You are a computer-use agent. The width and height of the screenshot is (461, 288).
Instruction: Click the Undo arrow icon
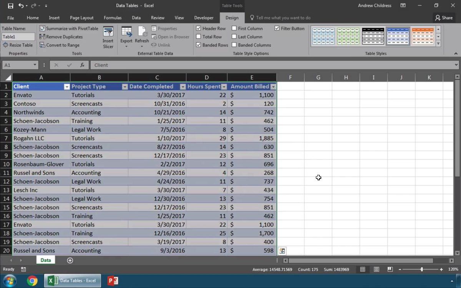pyautogui.click(x=21, y=6)
